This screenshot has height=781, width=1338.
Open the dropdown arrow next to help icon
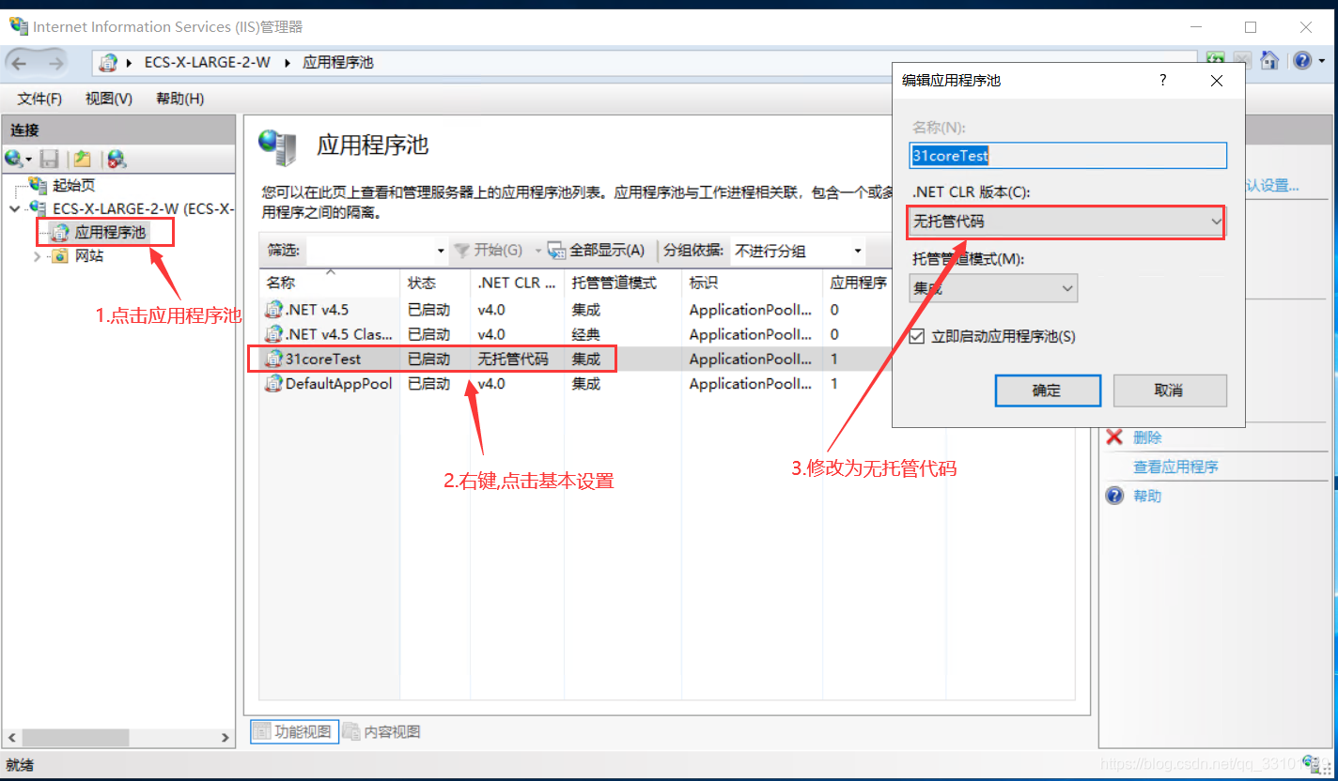pos(1320,61)
